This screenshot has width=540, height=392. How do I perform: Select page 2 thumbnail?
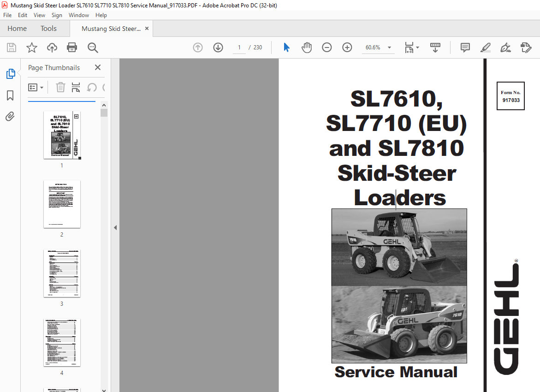tap(62, 204)
